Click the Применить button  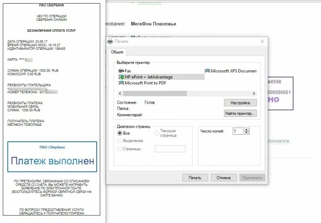point(252,178)
